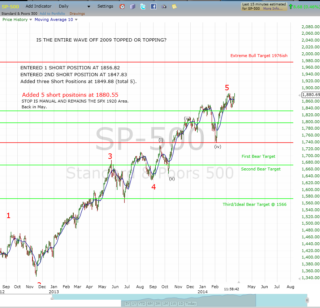Click the Moving Average 10 label
Image resolution: width=320 pixels, height=308 pixels.
point(54,19)
